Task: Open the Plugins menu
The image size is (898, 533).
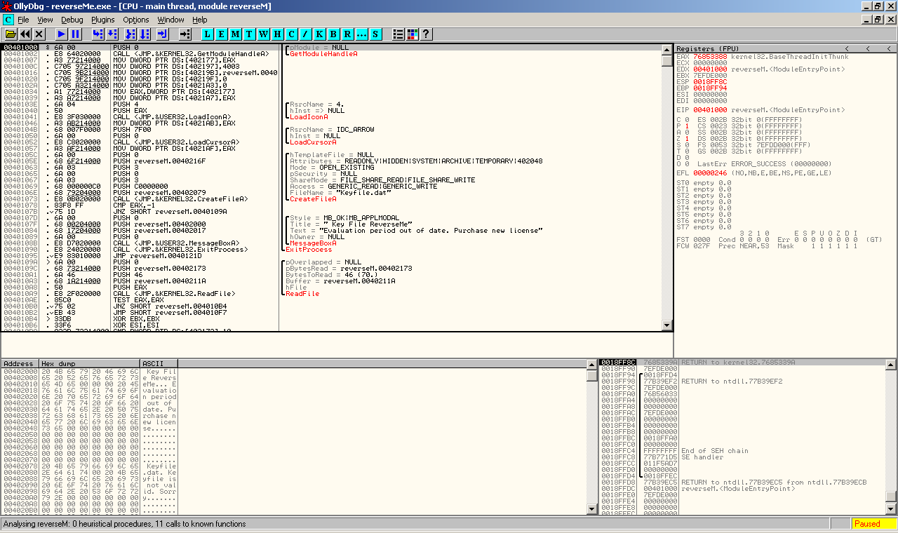Action: point(103,20)
